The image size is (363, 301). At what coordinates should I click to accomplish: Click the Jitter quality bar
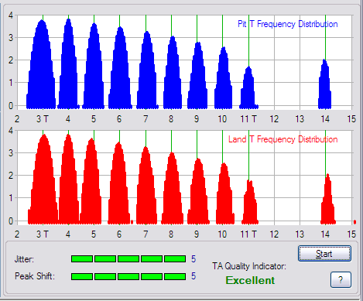(x=128, y=259)
